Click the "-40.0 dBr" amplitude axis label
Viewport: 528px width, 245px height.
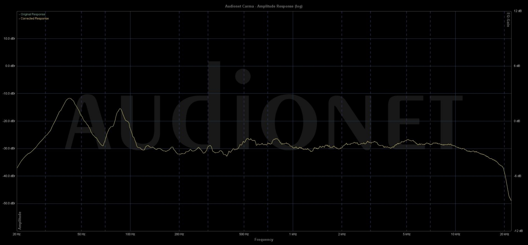[9, 176]
